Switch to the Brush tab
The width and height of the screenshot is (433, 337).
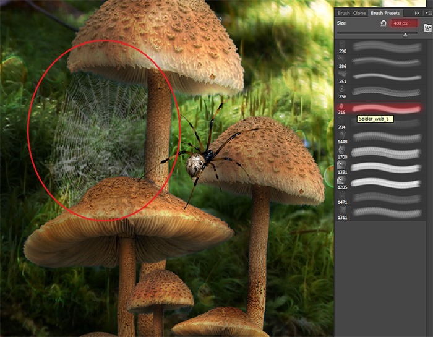[x=343, y=13]
